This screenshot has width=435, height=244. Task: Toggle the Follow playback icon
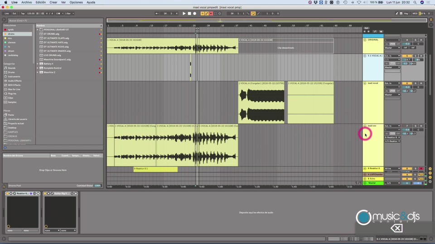pos(157,13)
